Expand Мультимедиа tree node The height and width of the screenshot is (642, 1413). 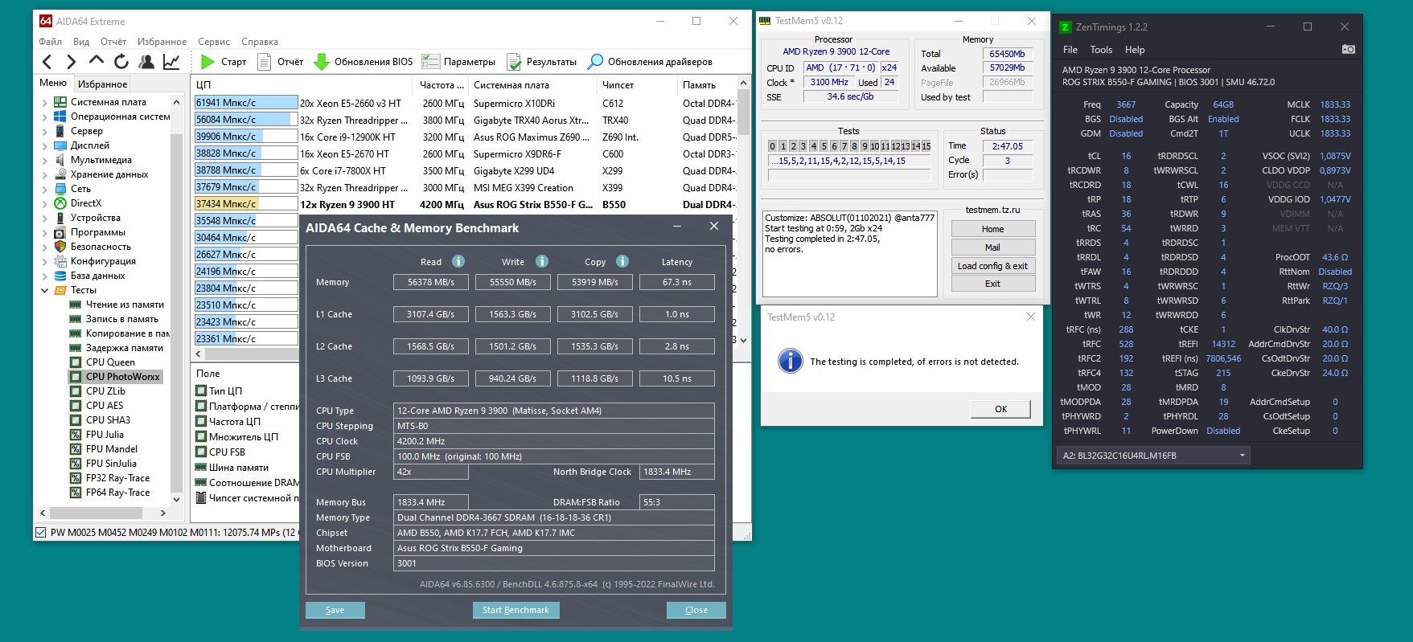44,160
